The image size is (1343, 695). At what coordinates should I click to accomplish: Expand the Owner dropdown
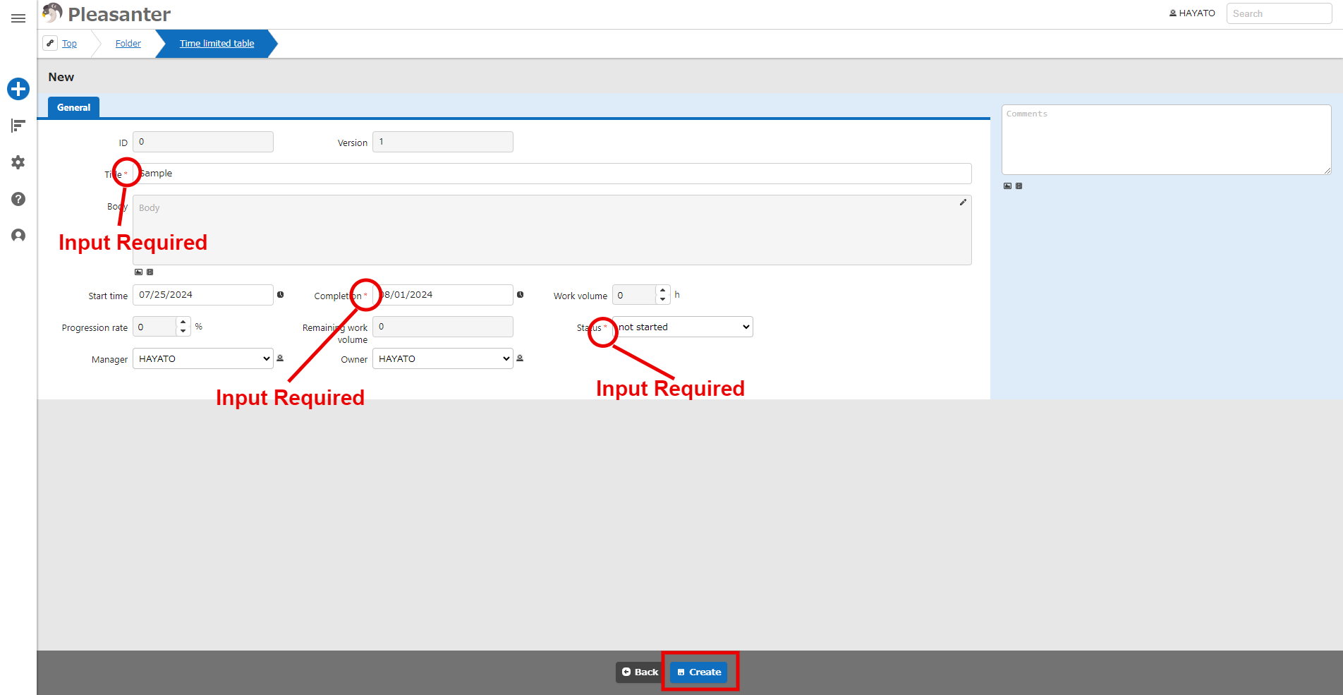443,358
